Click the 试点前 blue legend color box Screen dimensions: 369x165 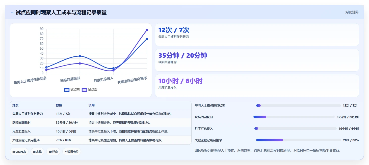point(67,90)
